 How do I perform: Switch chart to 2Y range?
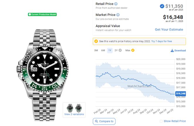[116, 50]
